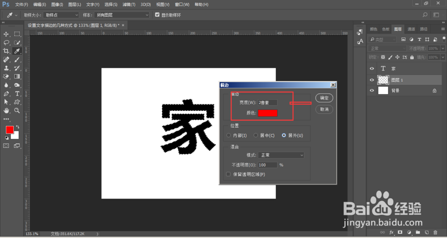Select the Crop tool
The width and height of the screenshot is (447, 238).
click(6, 51)
